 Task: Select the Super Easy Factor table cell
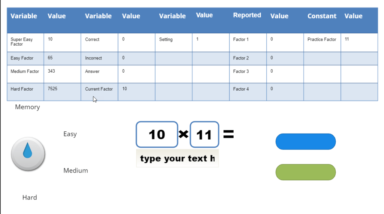tap(25, 42)
